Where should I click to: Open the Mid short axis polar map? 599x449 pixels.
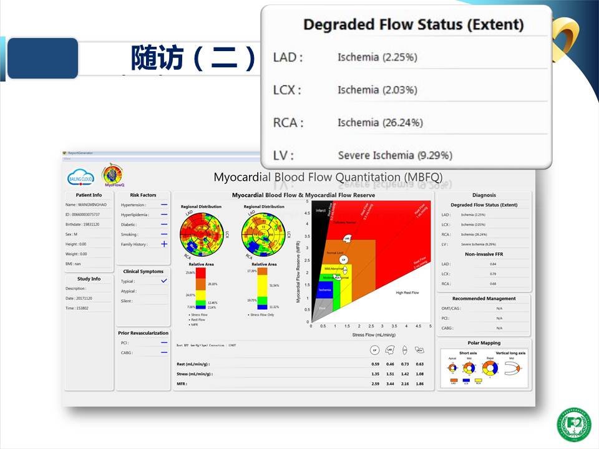pos(469,369)
